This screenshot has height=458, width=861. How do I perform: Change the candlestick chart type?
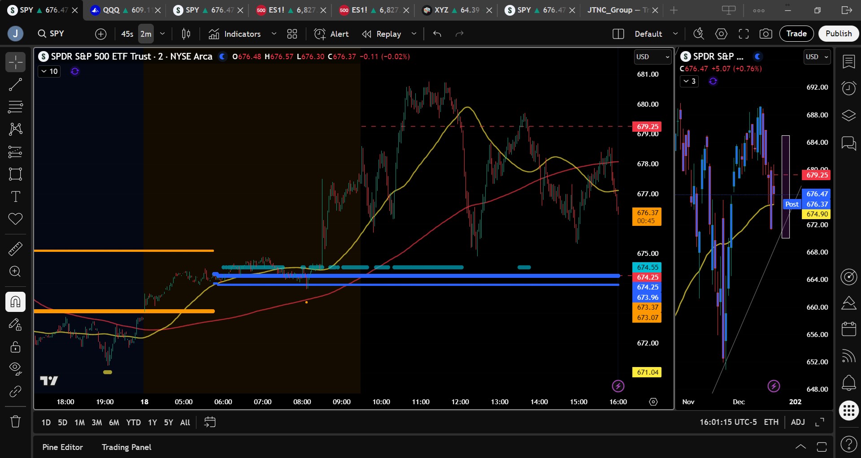186,34
